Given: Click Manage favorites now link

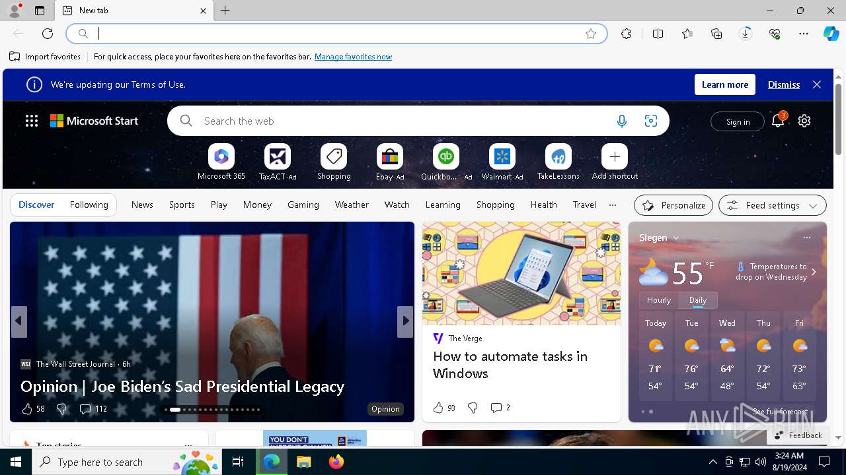Looking at the screenshot, I should pyautogui.click(x=353, y=57).
